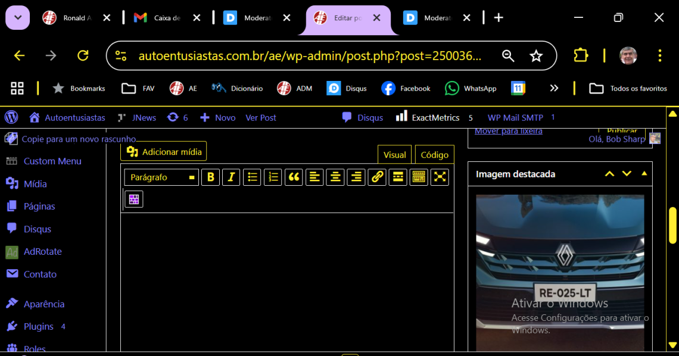Insert the Read More tag
Image resolution: width=679 pixels, height=356 pixels.
(398, 177)
